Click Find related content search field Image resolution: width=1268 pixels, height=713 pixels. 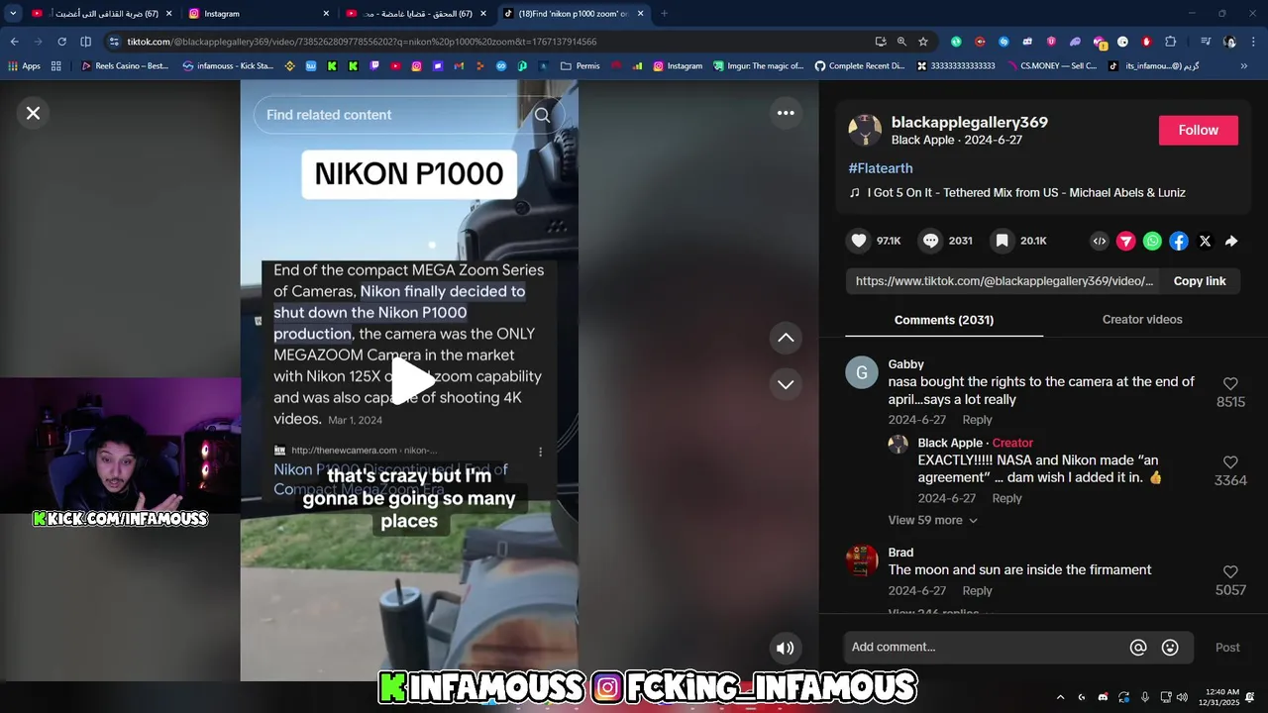coord(396,115)
